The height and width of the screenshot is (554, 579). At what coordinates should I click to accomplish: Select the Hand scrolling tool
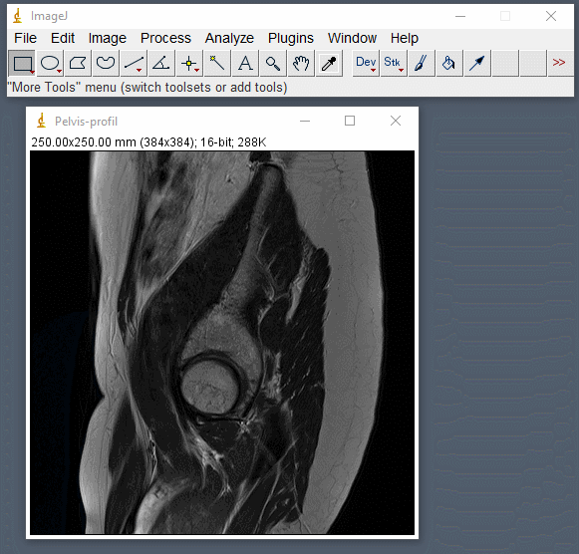(301, 64)
